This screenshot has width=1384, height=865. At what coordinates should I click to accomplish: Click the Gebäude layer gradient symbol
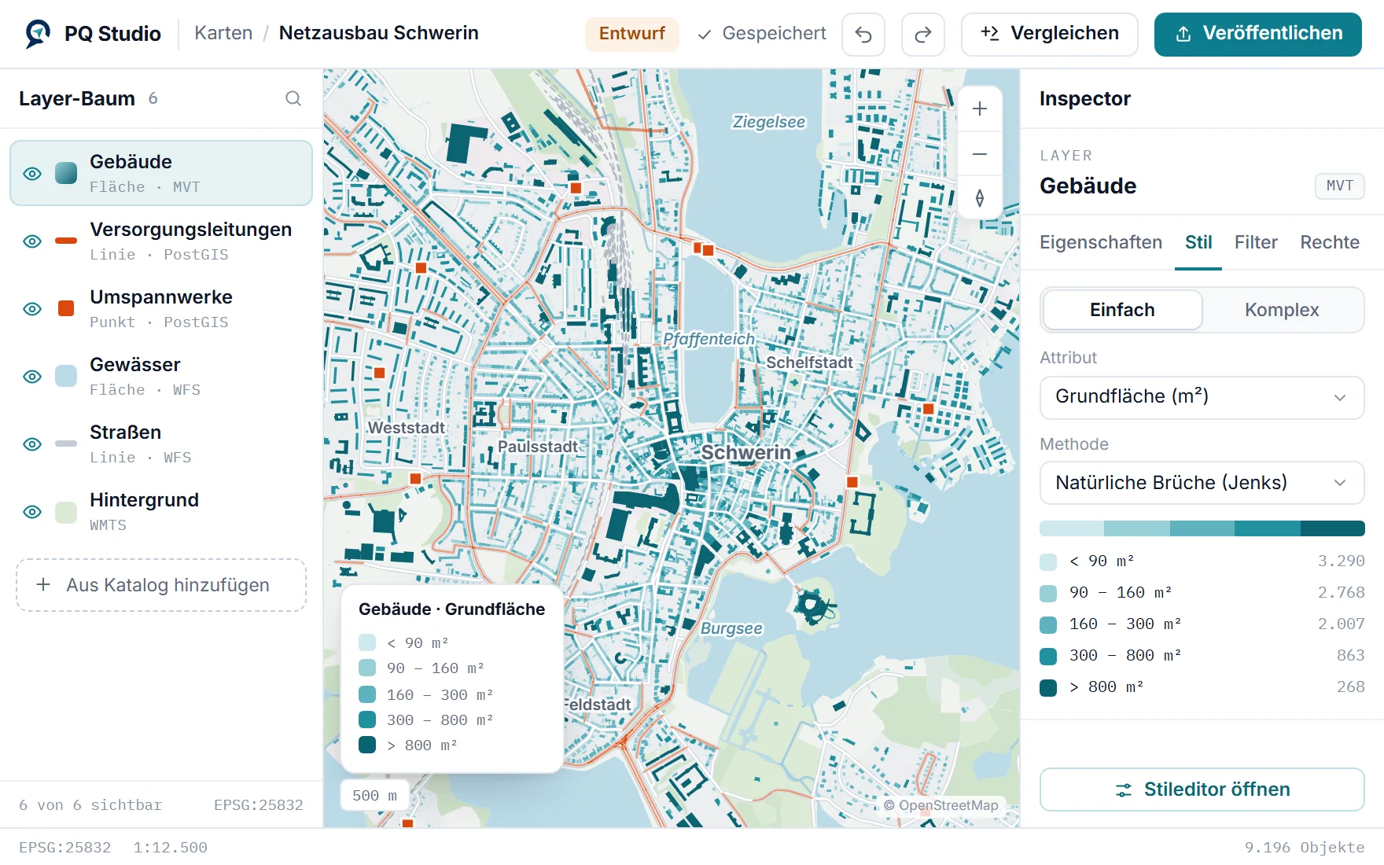coord(66,173)
